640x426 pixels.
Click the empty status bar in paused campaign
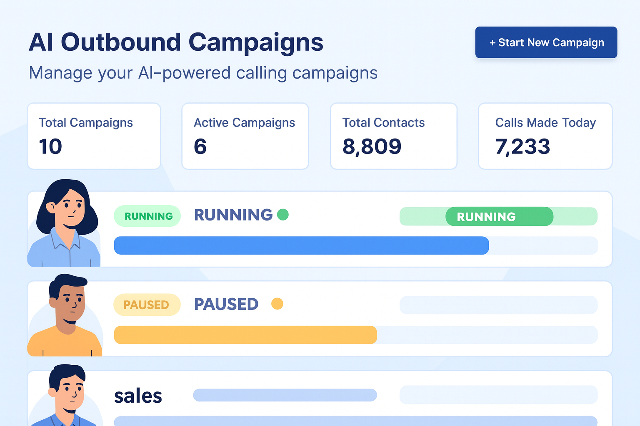[x=498, y=305]
